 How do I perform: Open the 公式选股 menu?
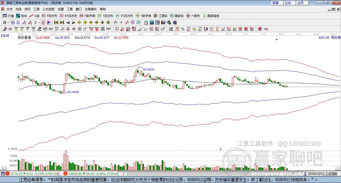[x=49, y=9]
